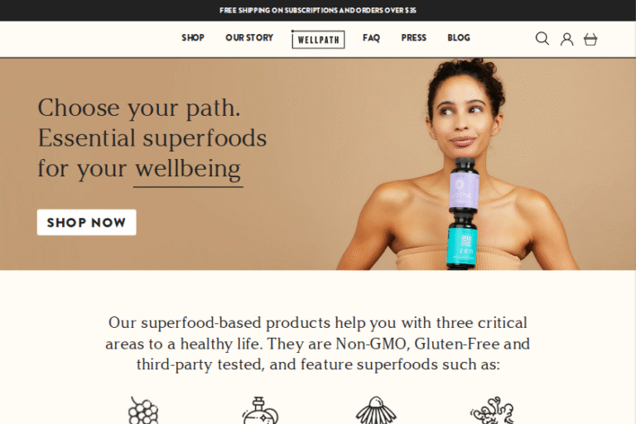Click the underlined word wellbeing

188,170
